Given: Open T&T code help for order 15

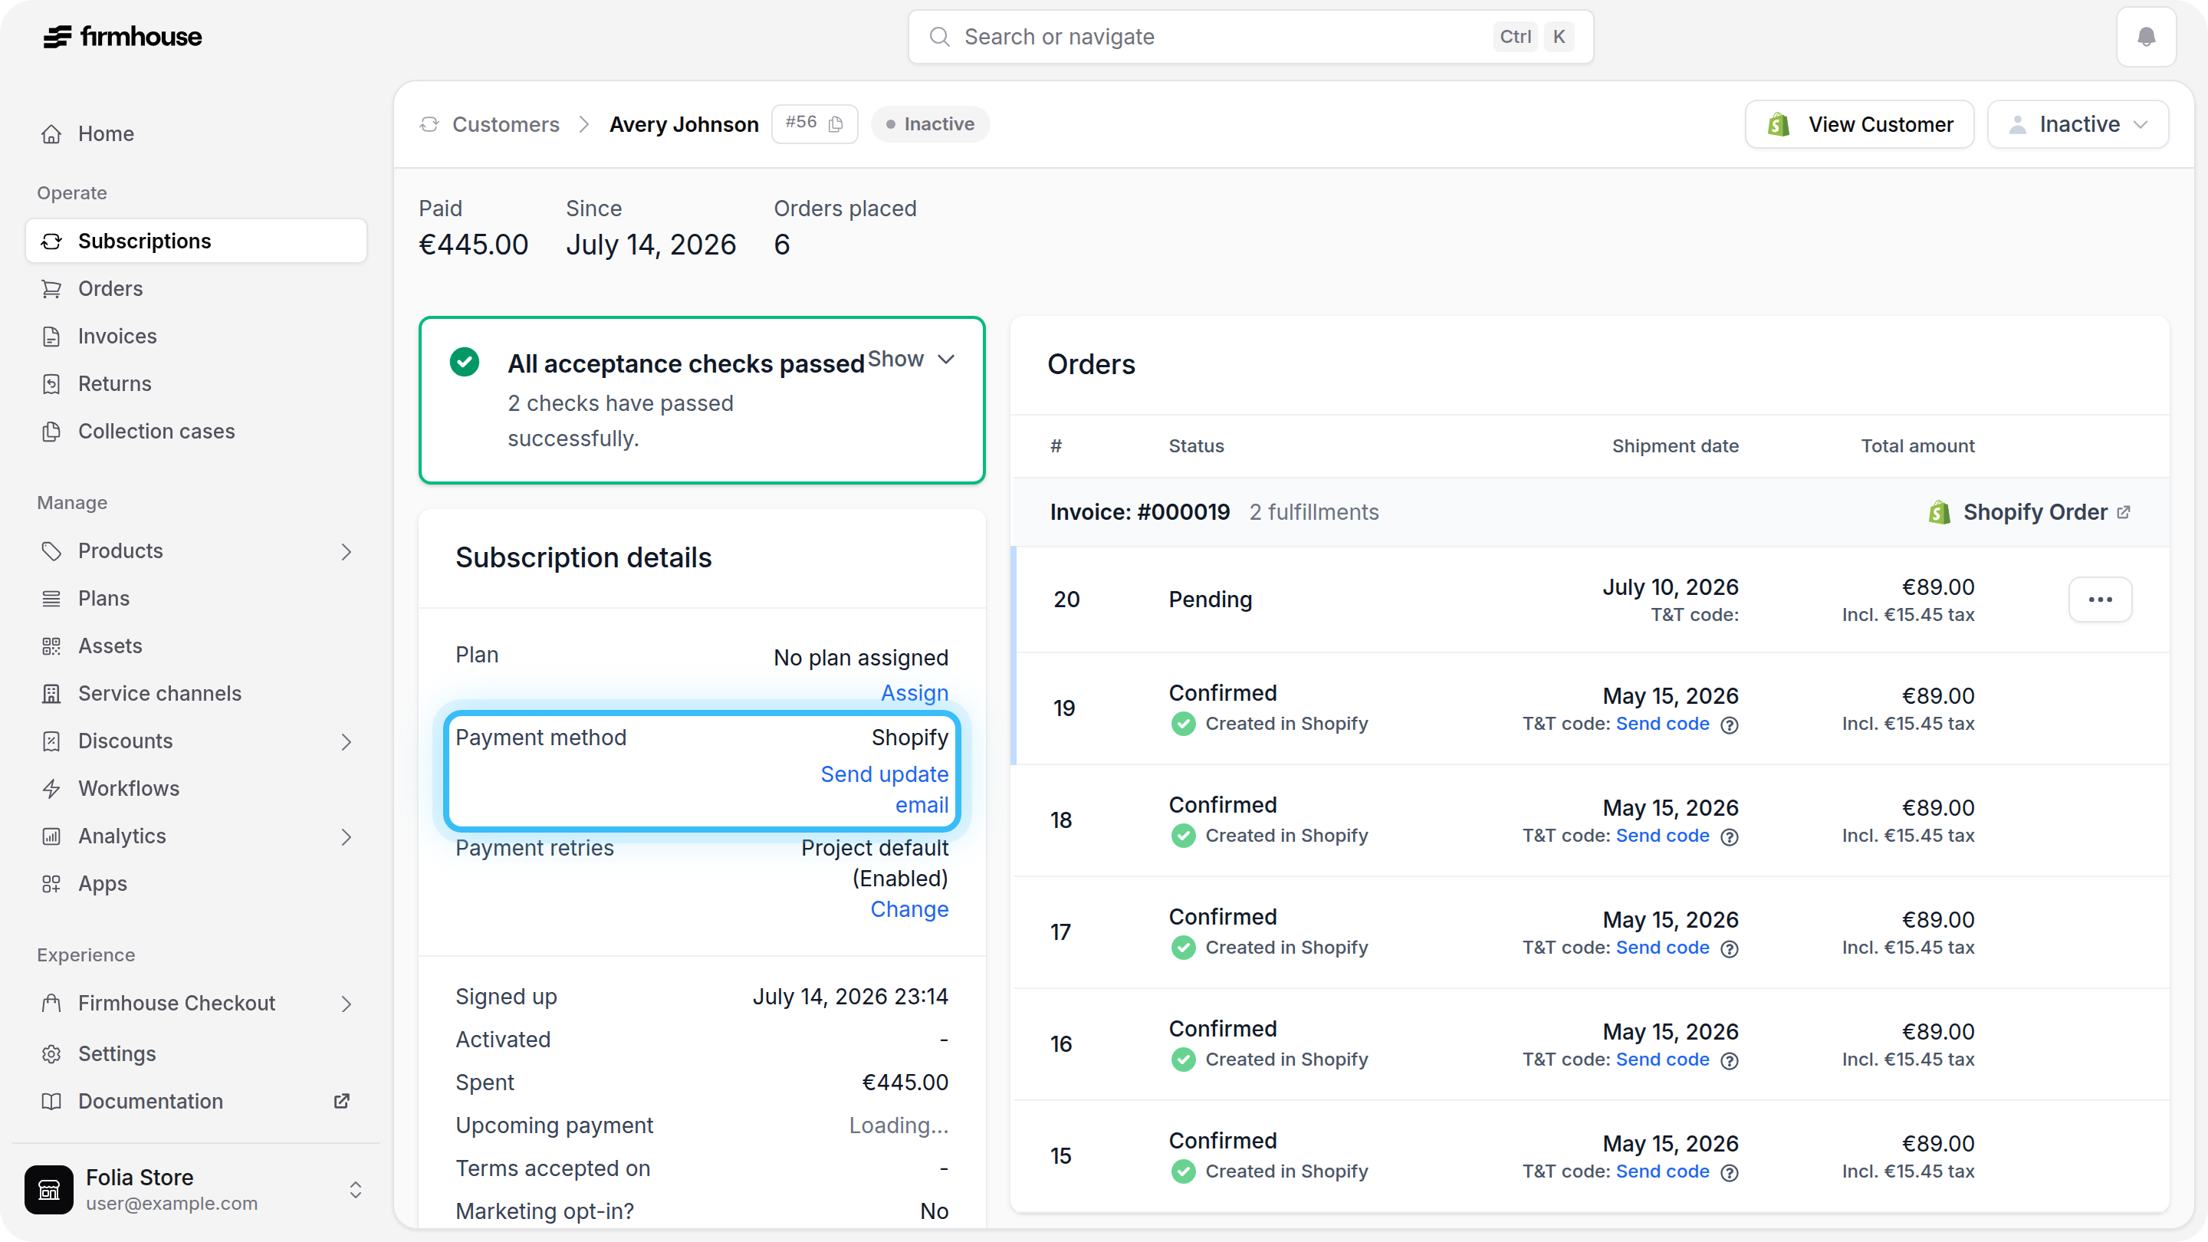Looking at the screenshot, I should pos(1730,1172).
